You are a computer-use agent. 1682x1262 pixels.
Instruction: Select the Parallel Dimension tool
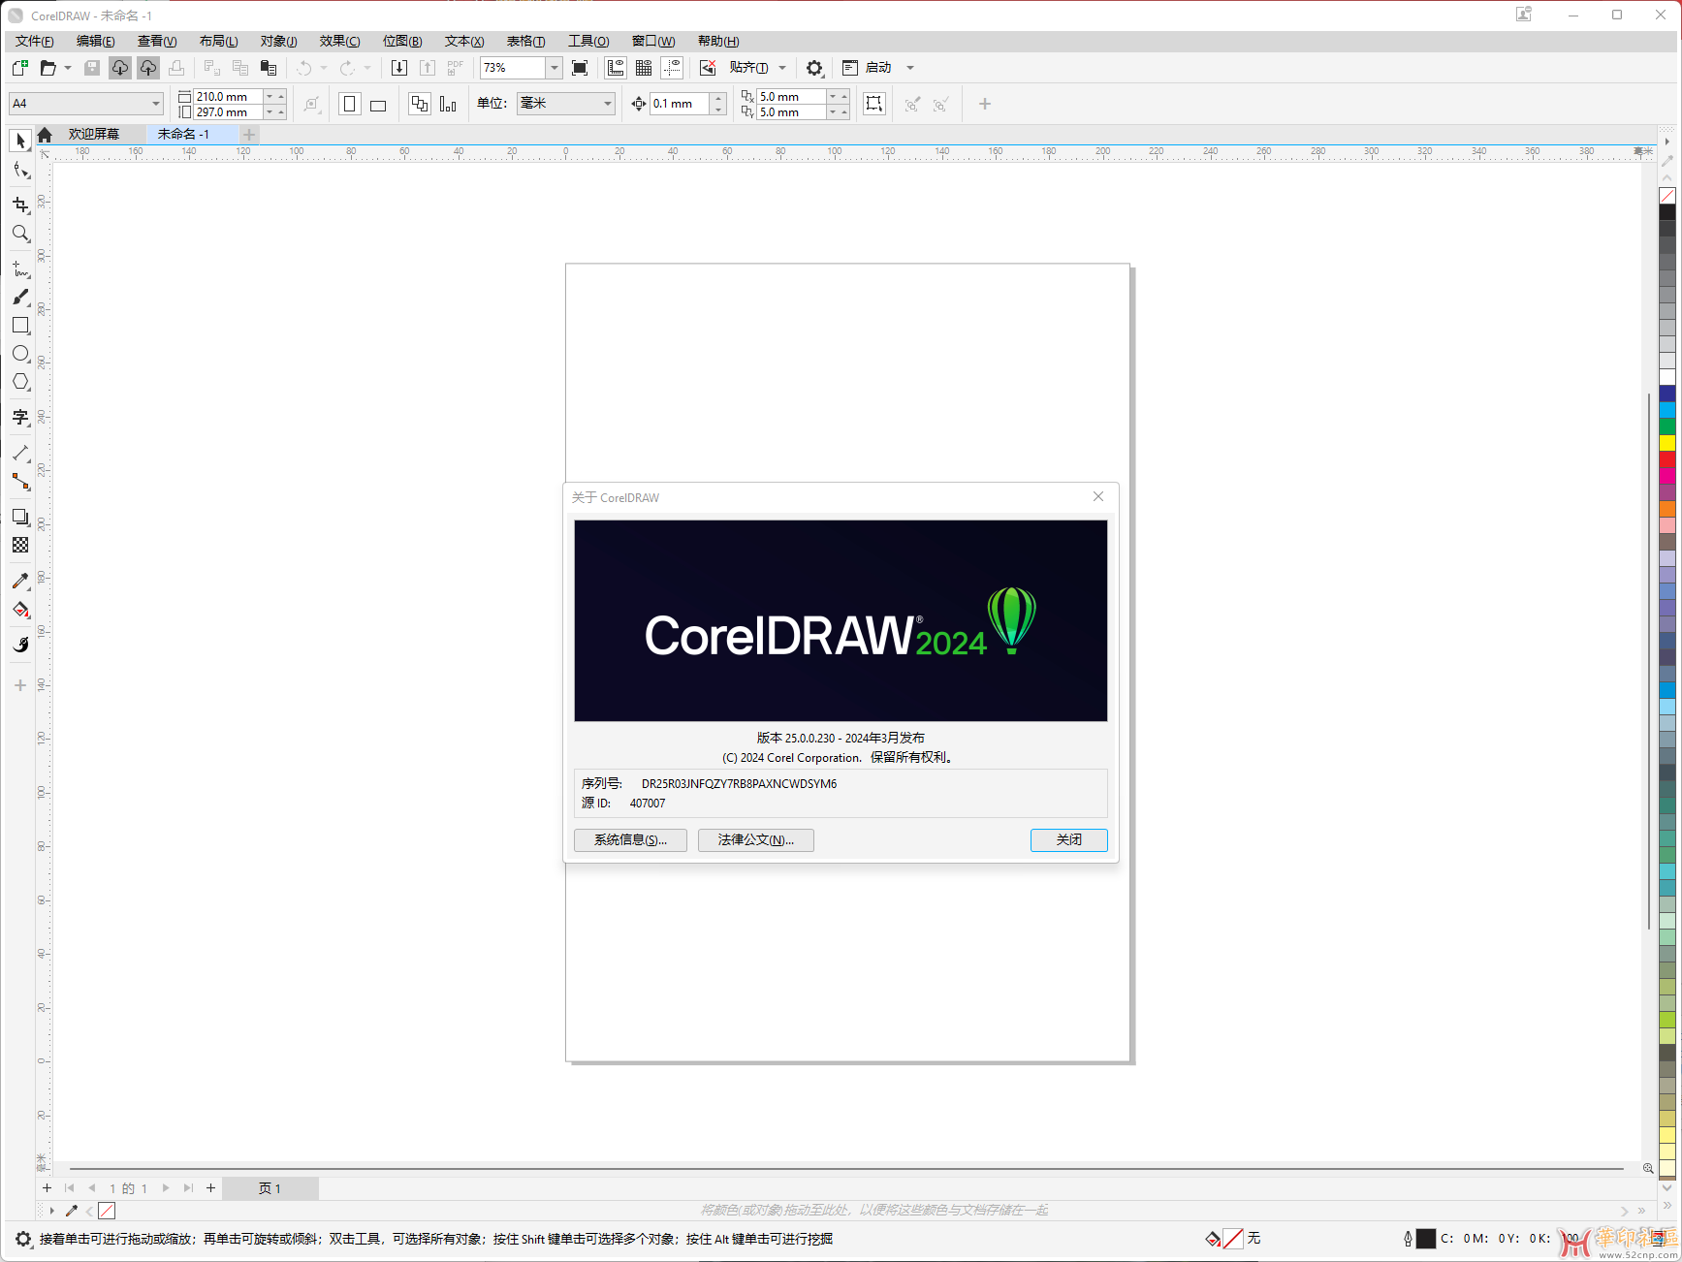(20, 453)
